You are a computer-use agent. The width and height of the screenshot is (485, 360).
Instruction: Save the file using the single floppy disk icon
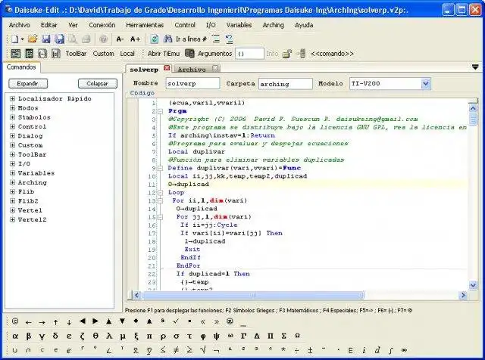pos(45,39)
